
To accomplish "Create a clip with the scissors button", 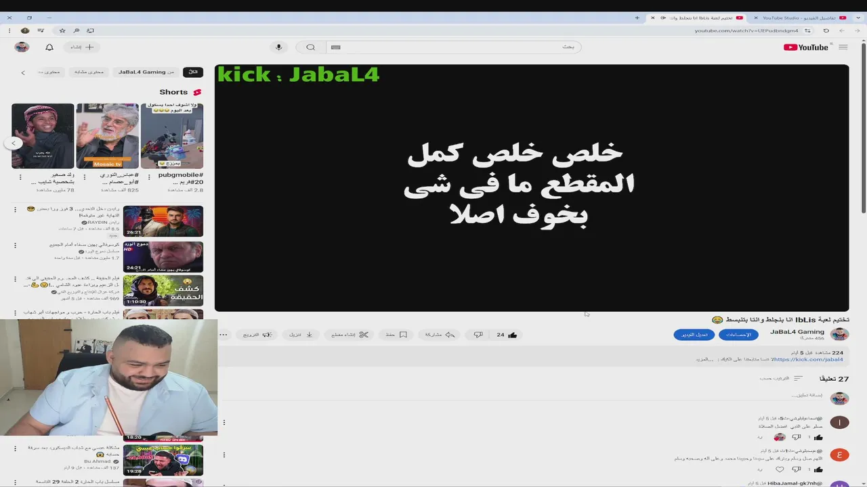I will [350, 335].
